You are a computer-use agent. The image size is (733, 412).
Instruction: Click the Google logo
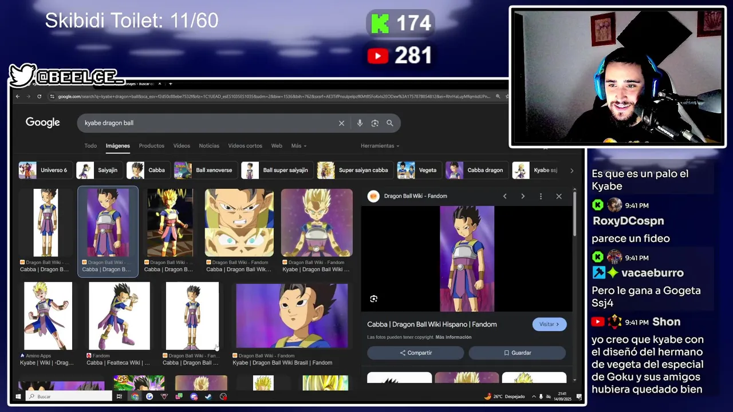coord(42,122)
